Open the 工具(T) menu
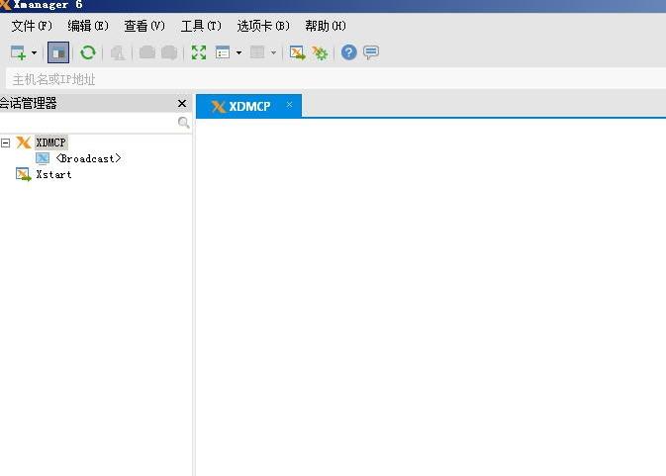Viewport: 666px width, 476px height. (x=201, y=26)
